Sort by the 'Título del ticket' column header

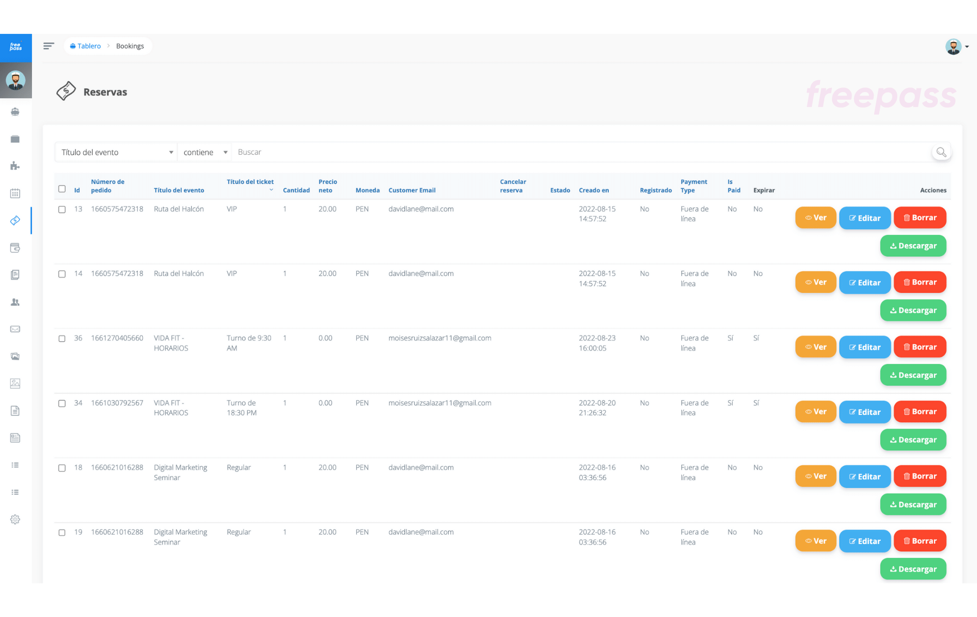(250, 182)
